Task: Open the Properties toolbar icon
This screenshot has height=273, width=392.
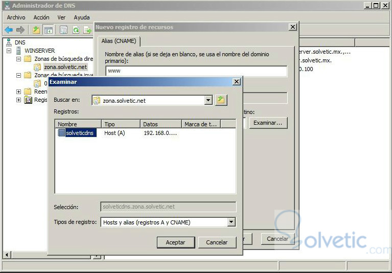Action: tap(63, 30)
